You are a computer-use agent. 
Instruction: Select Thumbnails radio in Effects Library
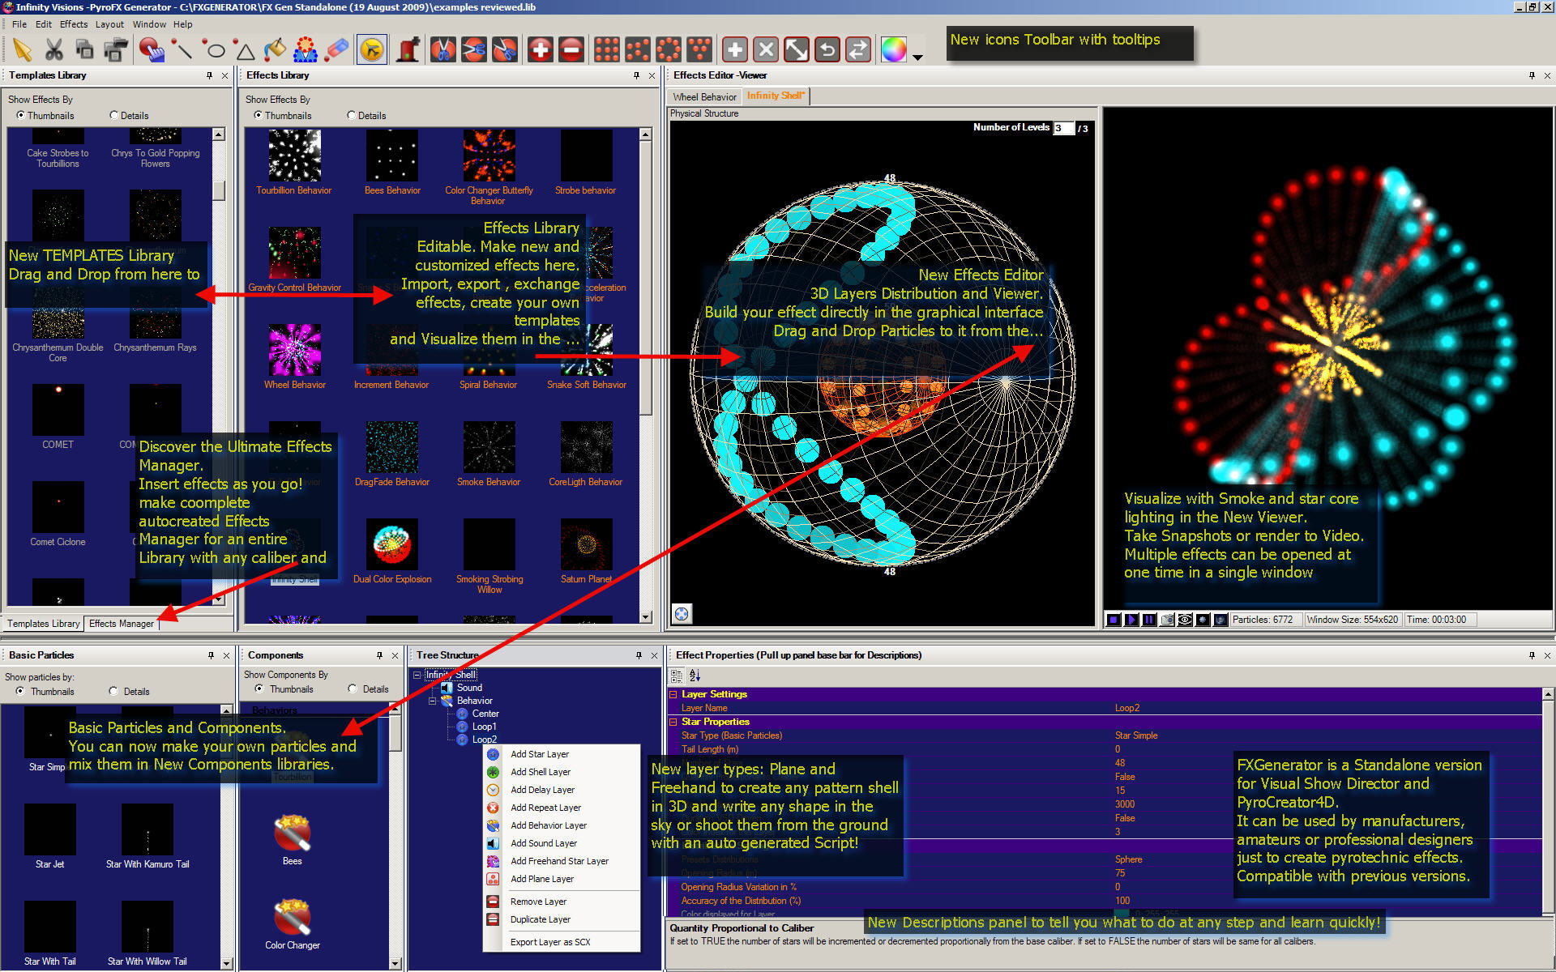(x=258, y=116)
